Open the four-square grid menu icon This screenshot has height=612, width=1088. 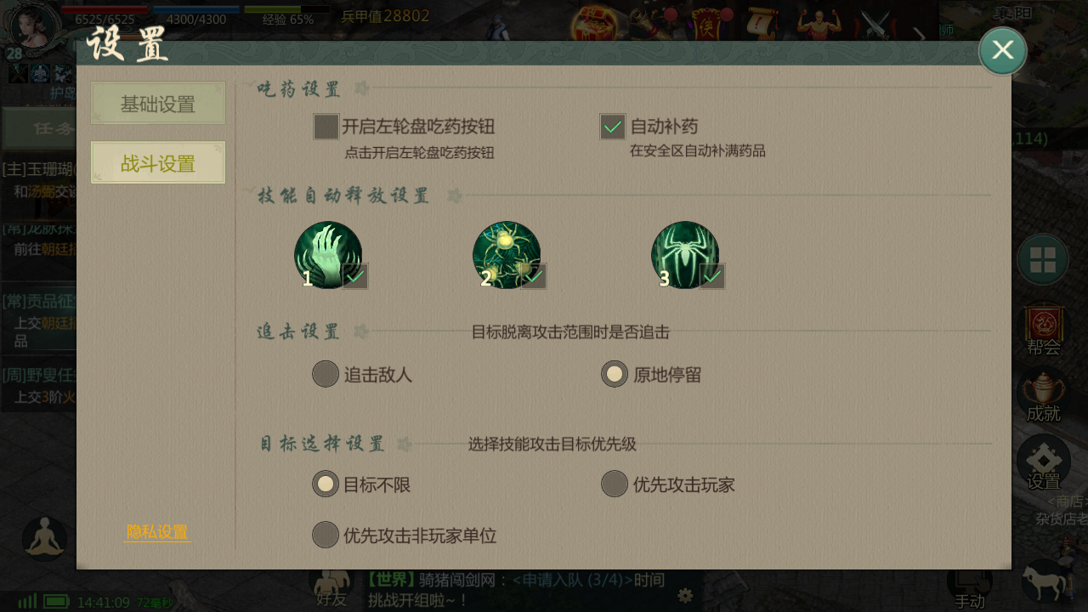(1043, 259)
